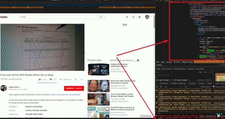
Task: Switch to the Accessibility tab
Action: coord(200,69)
